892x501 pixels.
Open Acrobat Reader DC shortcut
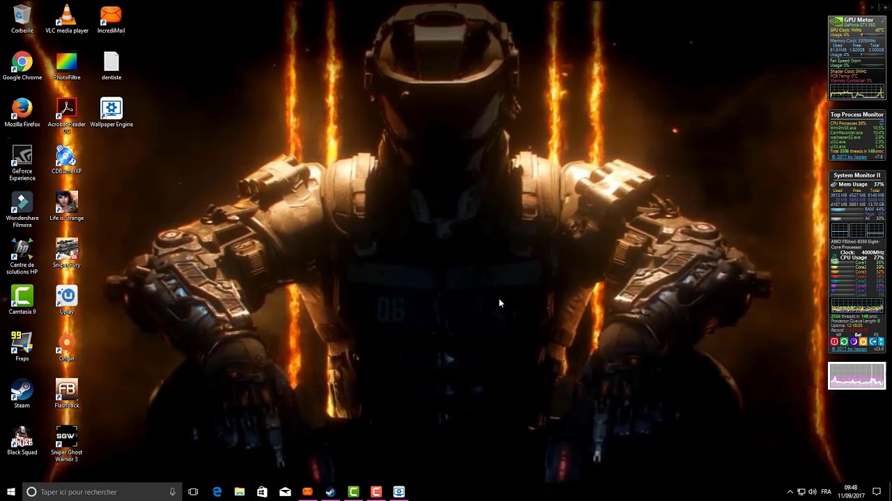click(x=67, y=116)
